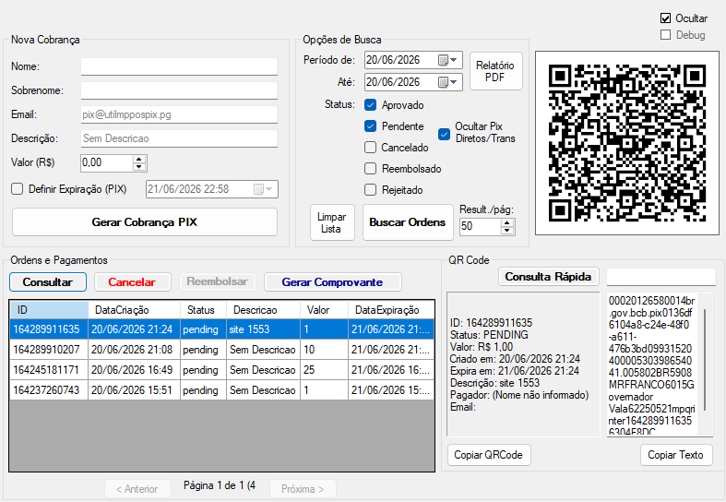726x502 pixels.
Task: Focus the Sobrenome input field
Action: (x=179, y=90)
